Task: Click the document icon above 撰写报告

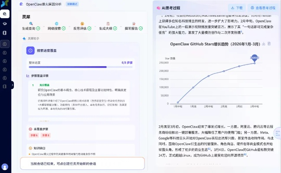Action: tap(134, 24)
